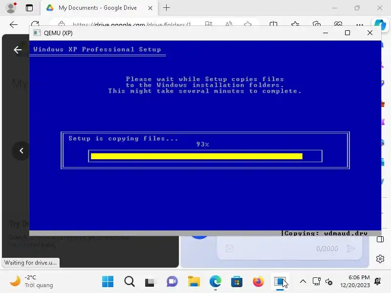Image resolution: width=391 pixels, height=293 pixels.
Task: Click 'Setup is copying files...' text
Action: pos(123,139)
